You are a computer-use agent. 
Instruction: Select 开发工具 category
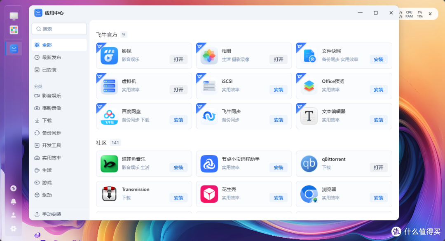pyautogui.click(x=59, y=145)
